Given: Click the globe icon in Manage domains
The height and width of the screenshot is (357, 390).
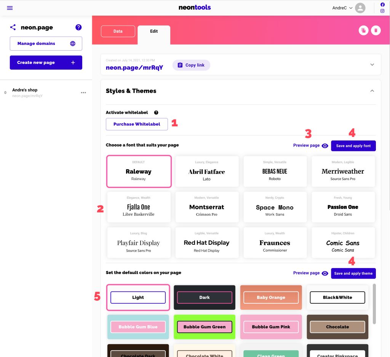Looking at the screenshot, I should (x=73, y=43).
